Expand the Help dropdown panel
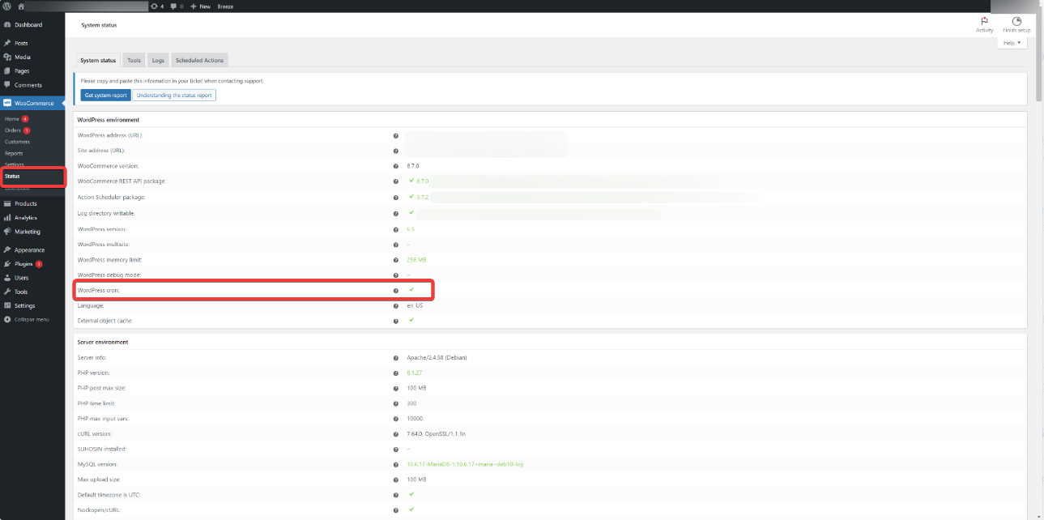Viewport: 1044px width, 520px height. click(x=1012, y=43)
